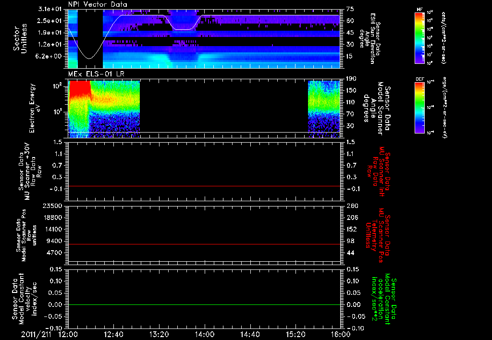Screen dimensions: 492x340
Task: Click the '15:20' time axis label
Action: (x=295, y=334)
